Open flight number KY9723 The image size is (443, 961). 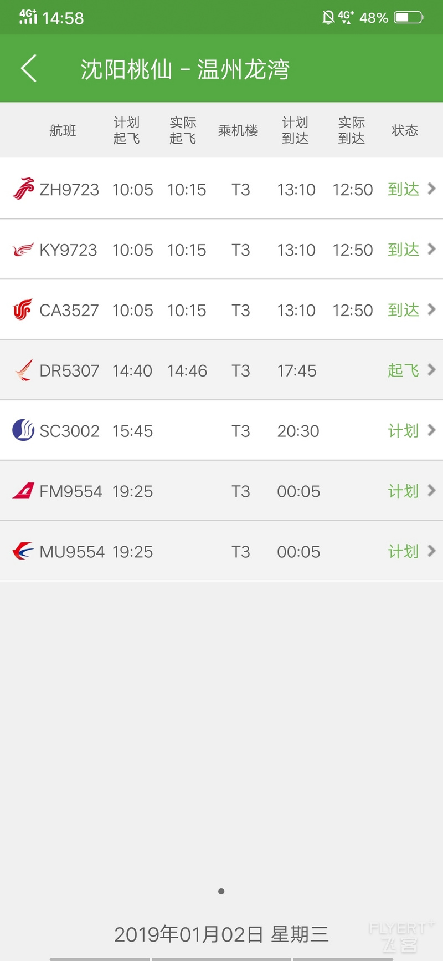pyautogui.click(x=68, y=250)
